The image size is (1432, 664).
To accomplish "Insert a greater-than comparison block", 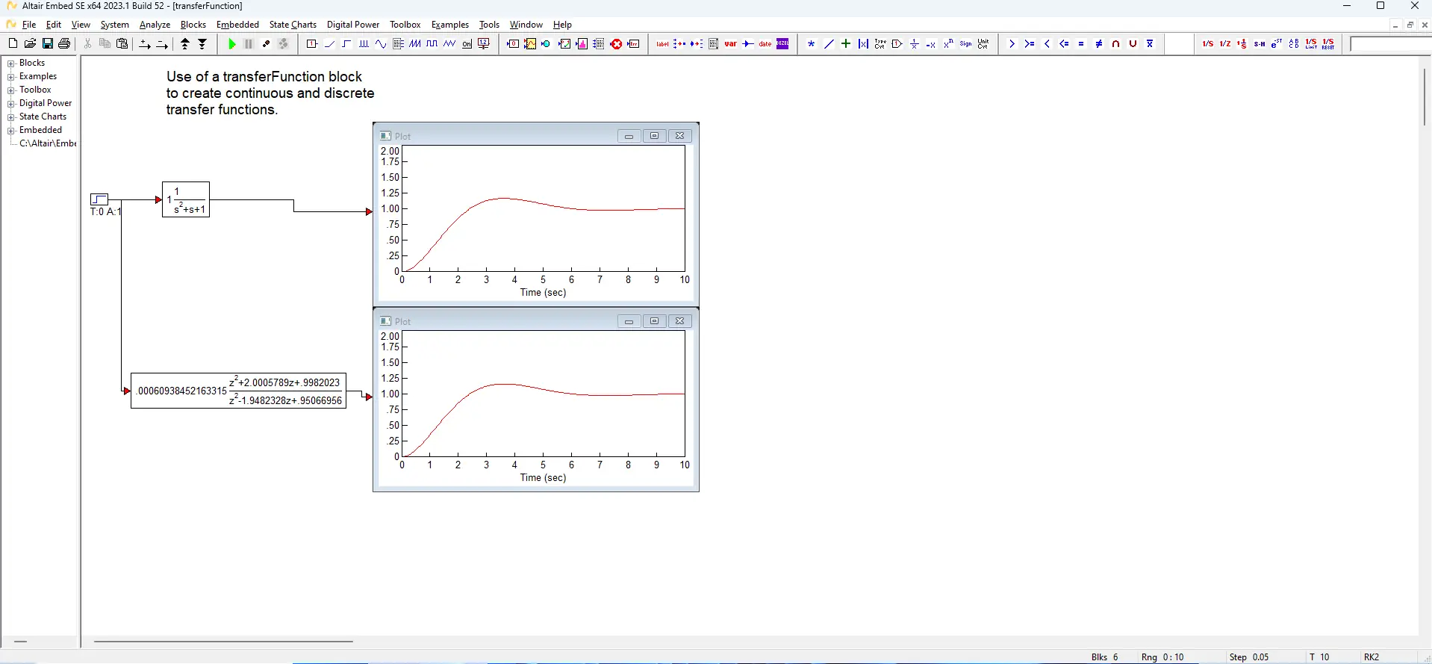I will pyautogui.click(x=1012, y=44).
